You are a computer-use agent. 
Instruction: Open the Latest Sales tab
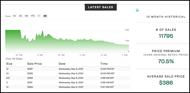pos(101,7)
